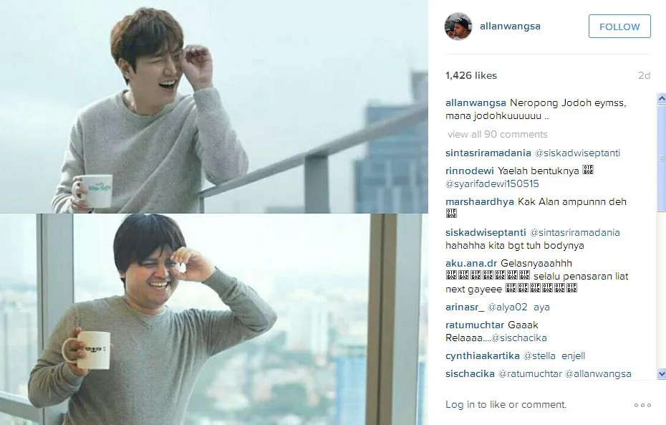The image size is (666, 425).
Task: Open allanwangsa's profile avatar
Action: pyautogui.click(x=458, y=27)
